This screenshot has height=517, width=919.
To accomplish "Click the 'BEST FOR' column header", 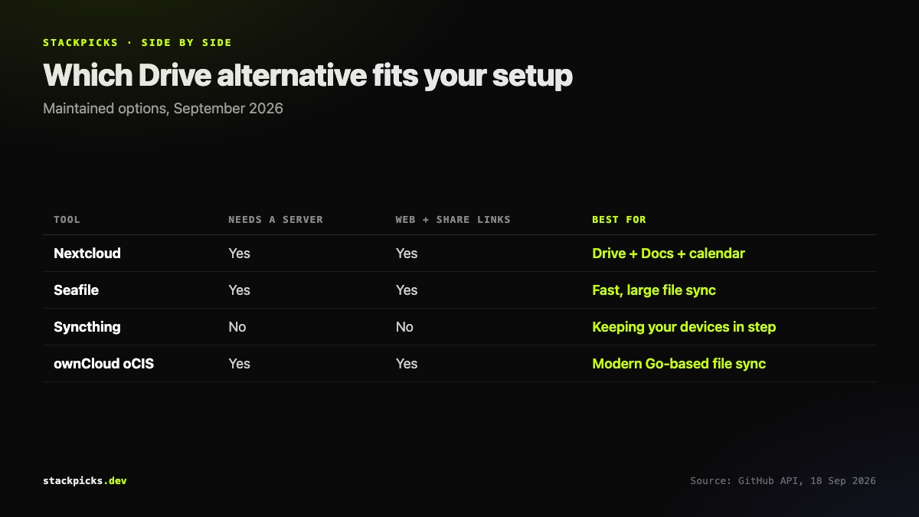I will pos(619,220).
